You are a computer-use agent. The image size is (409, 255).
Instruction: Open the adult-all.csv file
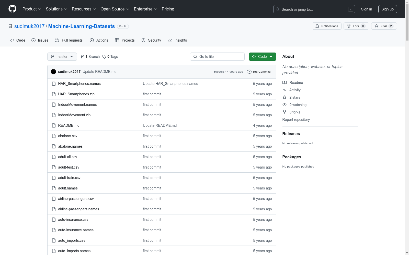pyautogui.click(x=67, y=157)
